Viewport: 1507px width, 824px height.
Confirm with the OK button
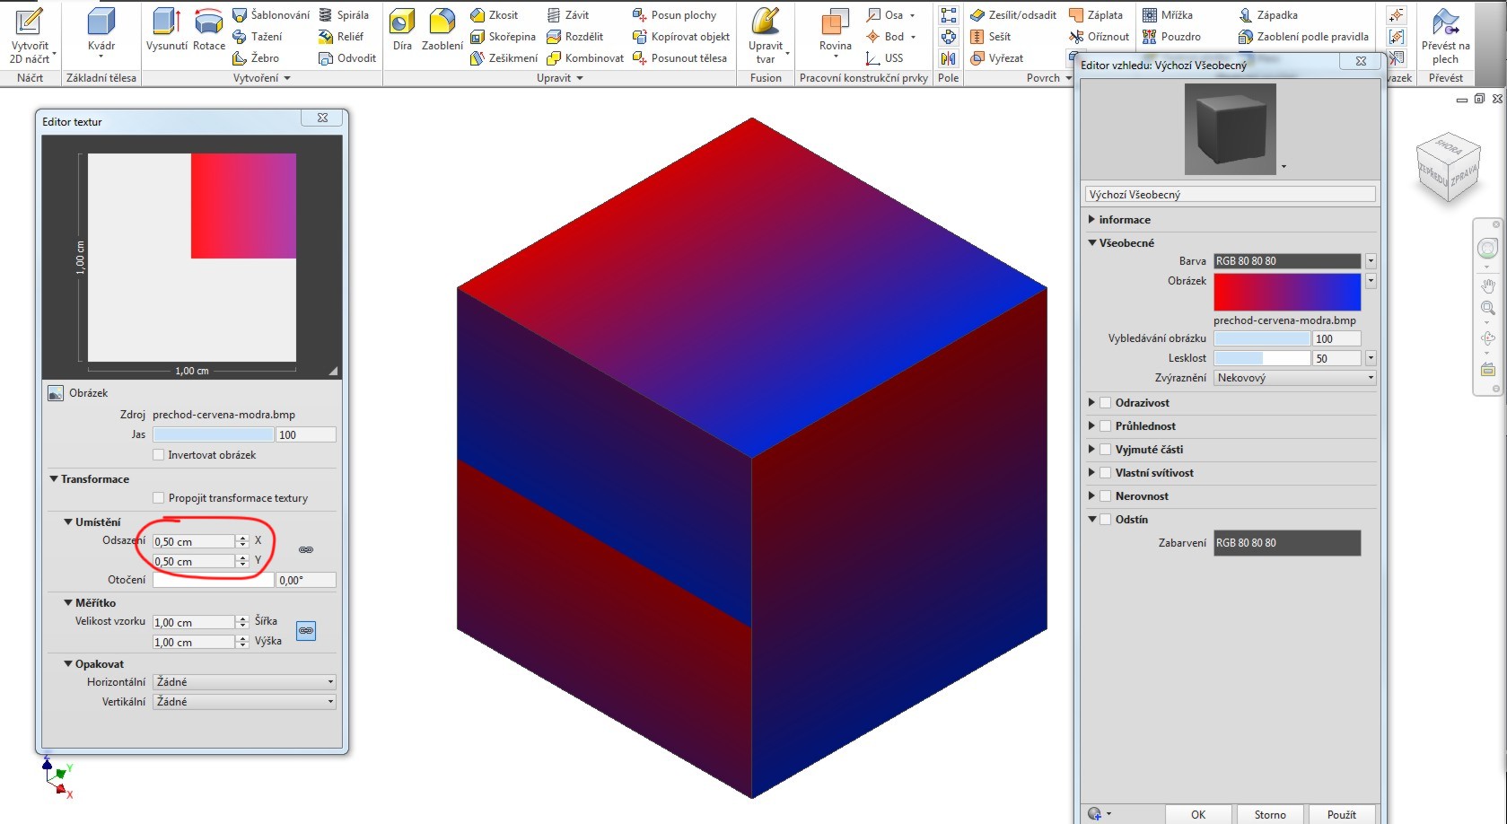pyautogui.click(x=1198, y=814)
